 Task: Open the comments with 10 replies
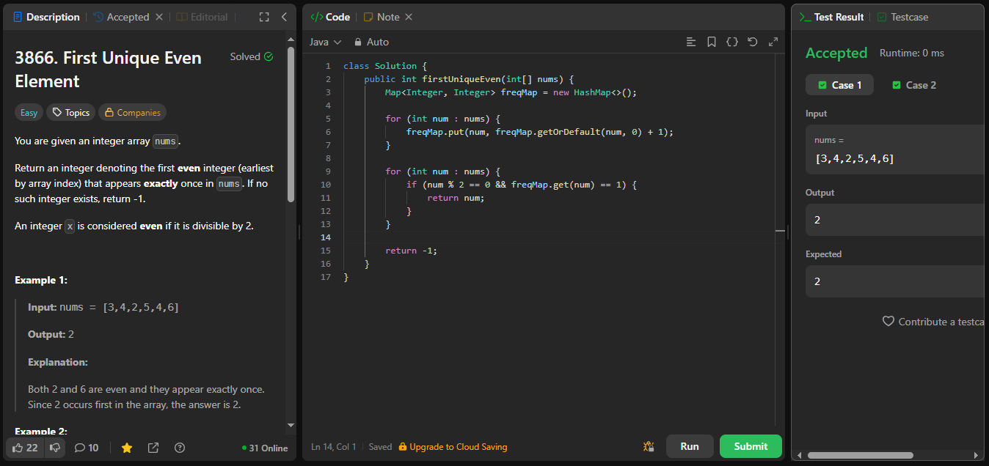pos(87,448)
